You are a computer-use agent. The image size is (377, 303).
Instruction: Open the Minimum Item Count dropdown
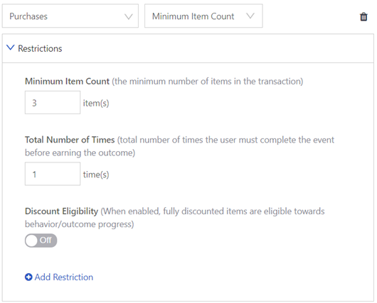point(203,16)
